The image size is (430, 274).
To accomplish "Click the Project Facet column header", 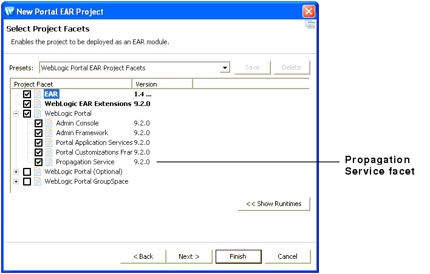I will (71, 84).
